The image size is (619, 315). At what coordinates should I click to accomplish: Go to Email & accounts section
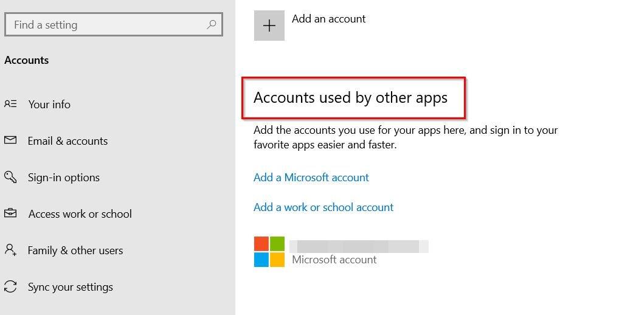point(67,141)
